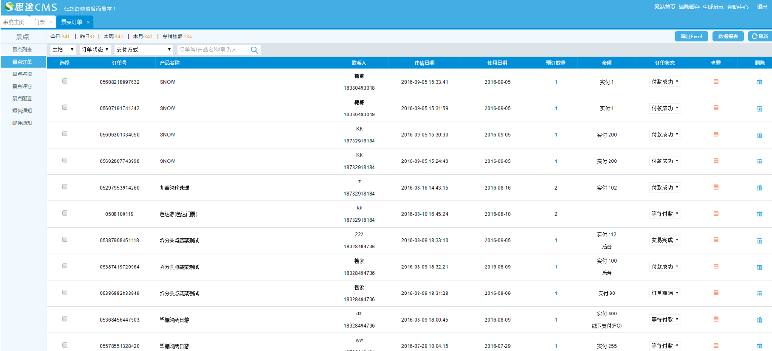Click the 导出Excel button
The image size is (772, 351).
691,37
